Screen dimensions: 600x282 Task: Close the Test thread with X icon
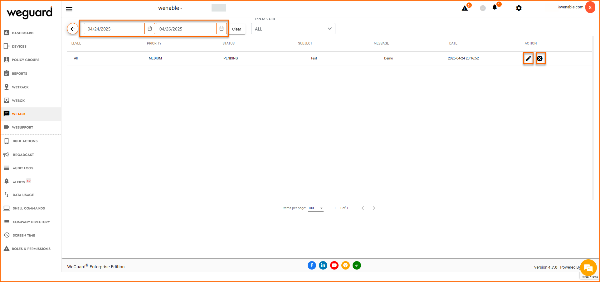540,58
